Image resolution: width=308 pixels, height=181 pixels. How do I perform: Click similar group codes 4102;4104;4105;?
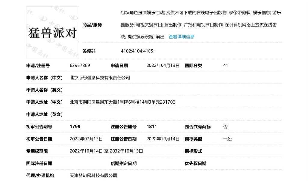click(137, 51)
